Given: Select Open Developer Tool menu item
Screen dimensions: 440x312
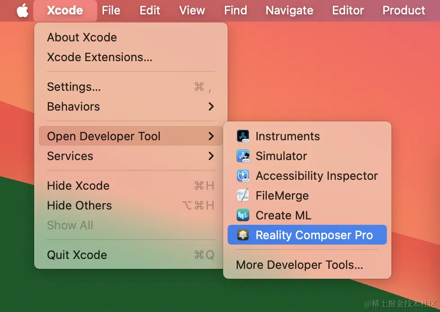Looking at the screenshot, I should point(131,136).
